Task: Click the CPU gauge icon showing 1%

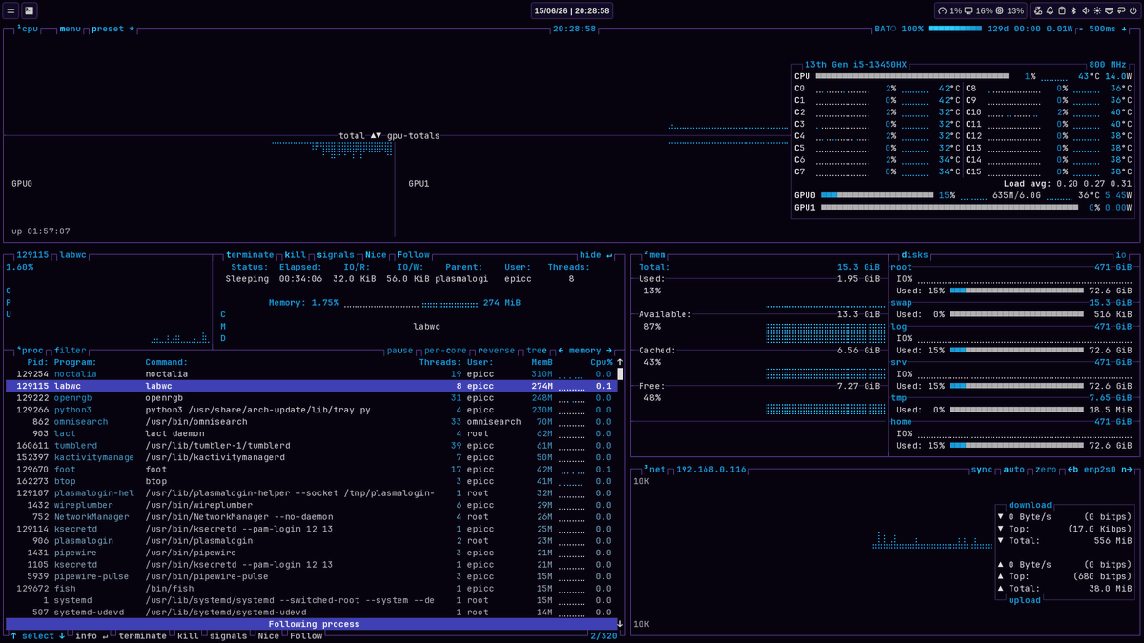Action: pos(943,11)
